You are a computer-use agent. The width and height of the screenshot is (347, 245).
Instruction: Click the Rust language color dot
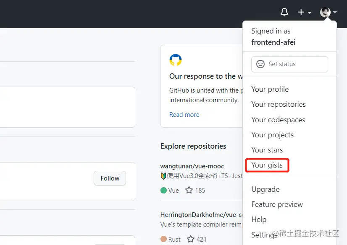click(x=164, y=239)
